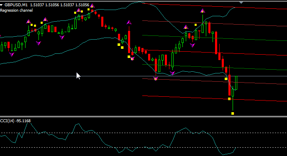Select the gray horizontal price line
Image resolution: width=287 pixels, height=156 pixels.
pyautogui.click(x=143, y=76)
